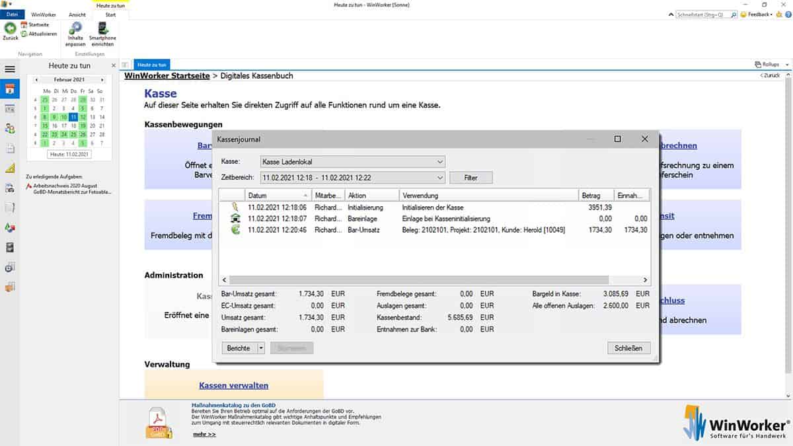This screenshot has width=793, height=446.
Task: Click the Heute: 11.02.2021 button
Action: tap(69, 154)
